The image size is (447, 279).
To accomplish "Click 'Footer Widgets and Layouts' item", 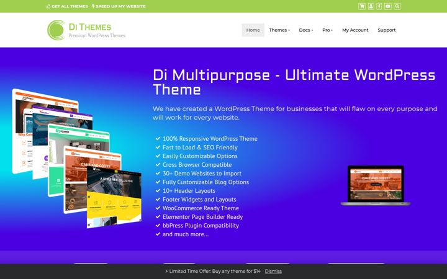I will tap(196, 200).
